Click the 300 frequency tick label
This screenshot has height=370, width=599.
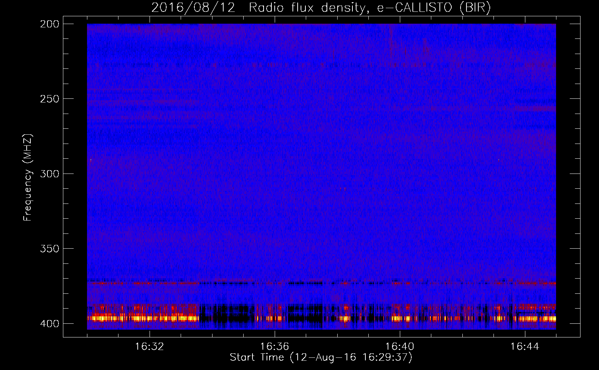click(x=50, y=174)
